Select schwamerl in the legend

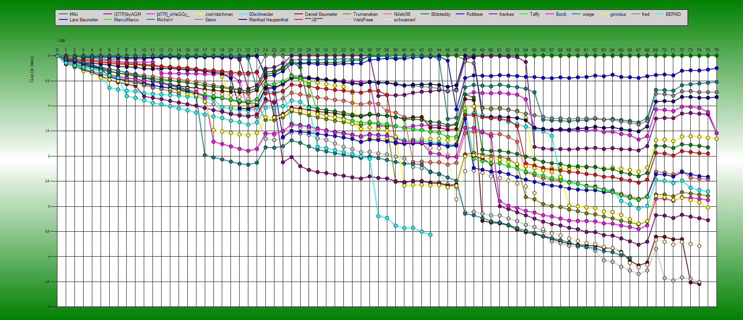coord(405,20)
